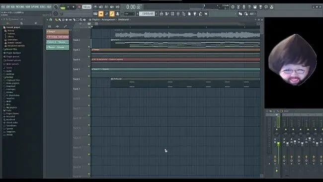Select Master - Volume clip in picker
323x182 pixels.
[58, 47]
